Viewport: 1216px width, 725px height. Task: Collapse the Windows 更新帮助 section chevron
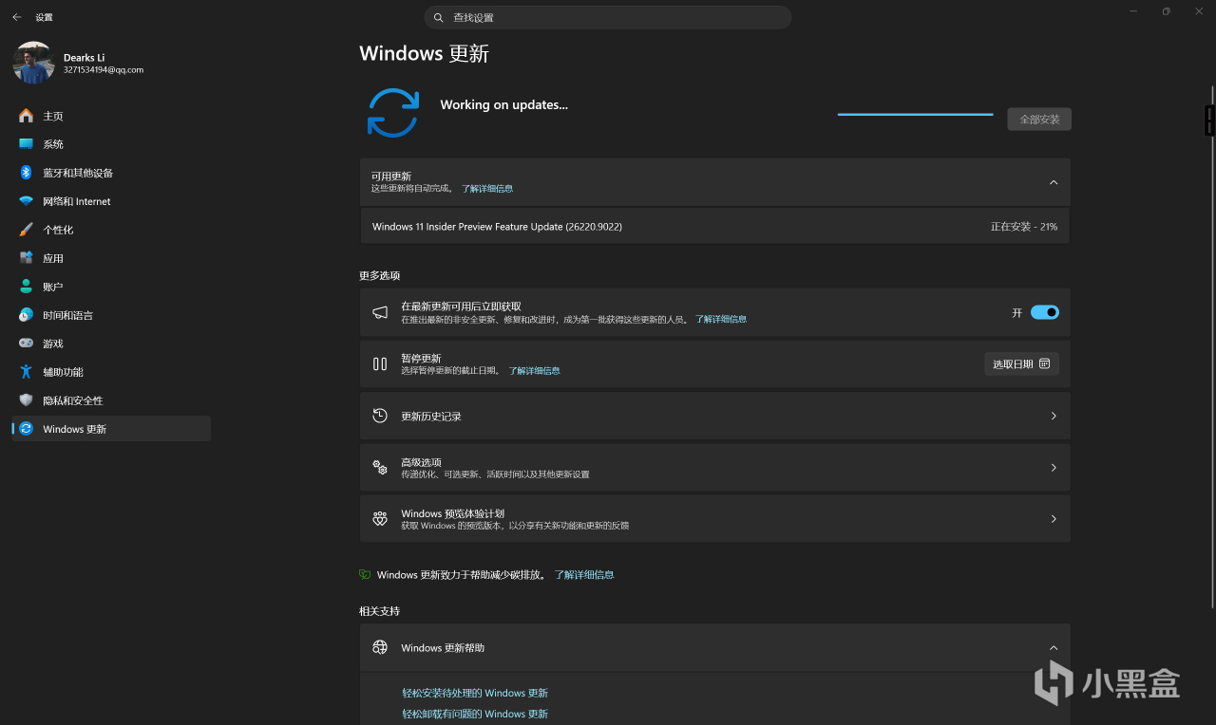[x=1054, y=647]
